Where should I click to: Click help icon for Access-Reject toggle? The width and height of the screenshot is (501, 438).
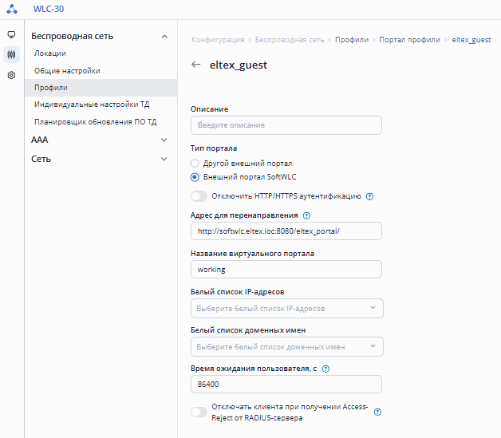378,412
